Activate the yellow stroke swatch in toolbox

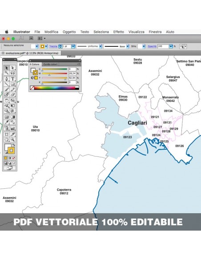coord(11,150)
